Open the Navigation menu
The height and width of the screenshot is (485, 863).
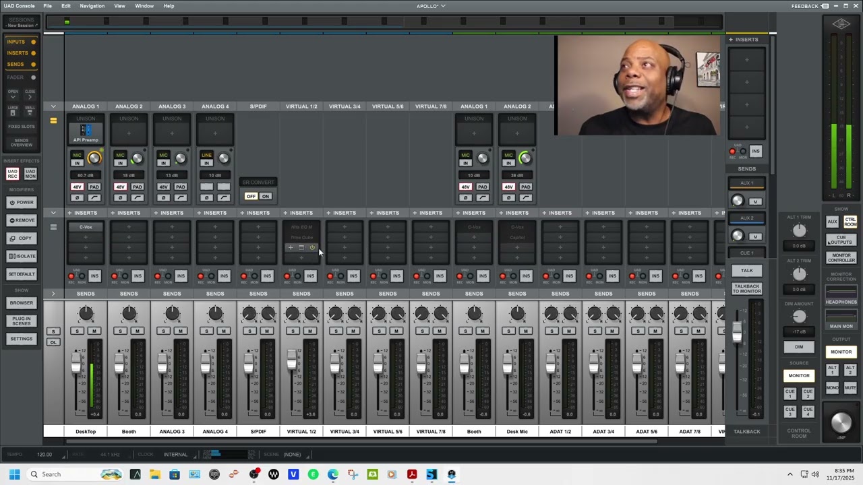(92, 6)
